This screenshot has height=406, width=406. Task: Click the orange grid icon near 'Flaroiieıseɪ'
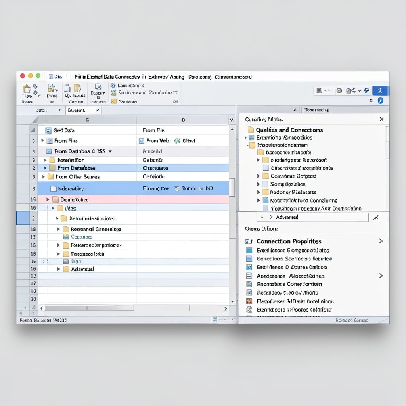pyautogui.click(x=249, y=301)
